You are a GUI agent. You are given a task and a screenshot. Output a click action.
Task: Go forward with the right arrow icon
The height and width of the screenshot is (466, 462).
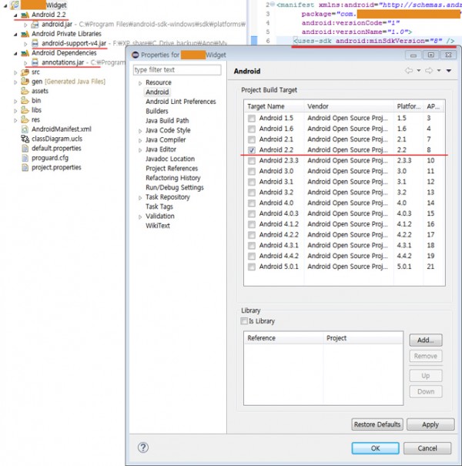(429, 70)
